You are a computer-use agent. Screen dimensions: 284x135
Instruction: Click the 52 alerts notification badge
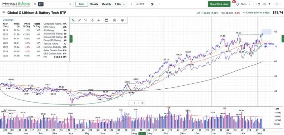(x=234, y=2)
